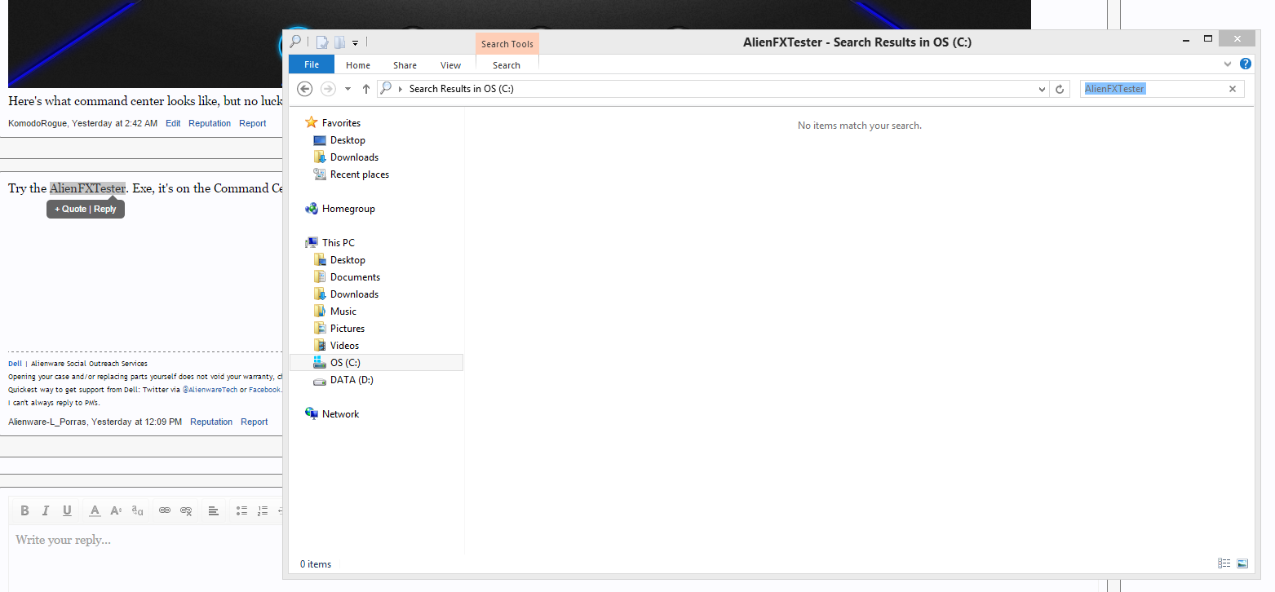Click the Unlink icon in reply editor
1275x592 pixels.
point(186,510)
